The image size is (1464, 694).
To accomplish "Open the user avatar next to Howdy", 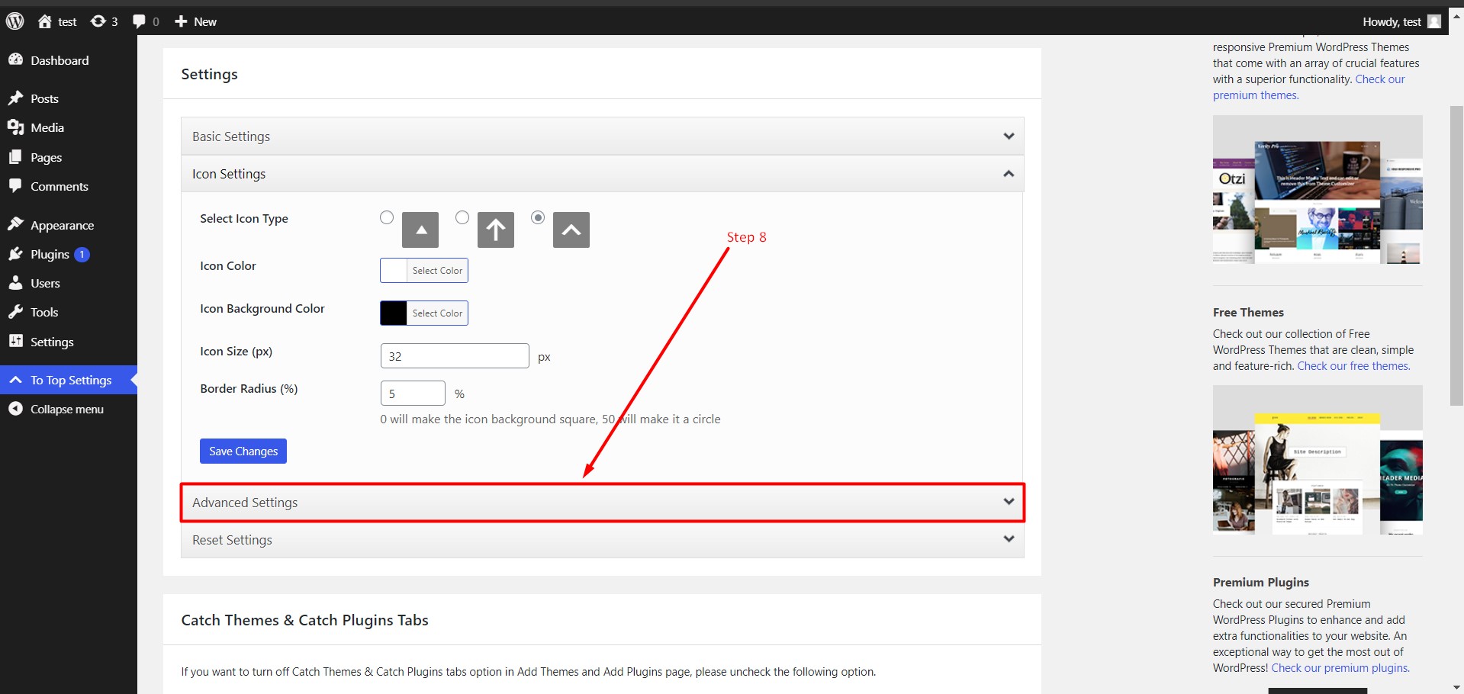I will pos(1434,21).
